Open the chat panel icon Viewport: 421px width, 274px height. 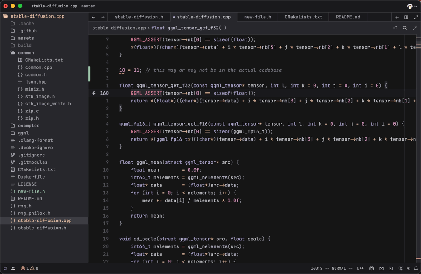click(408, 268)
